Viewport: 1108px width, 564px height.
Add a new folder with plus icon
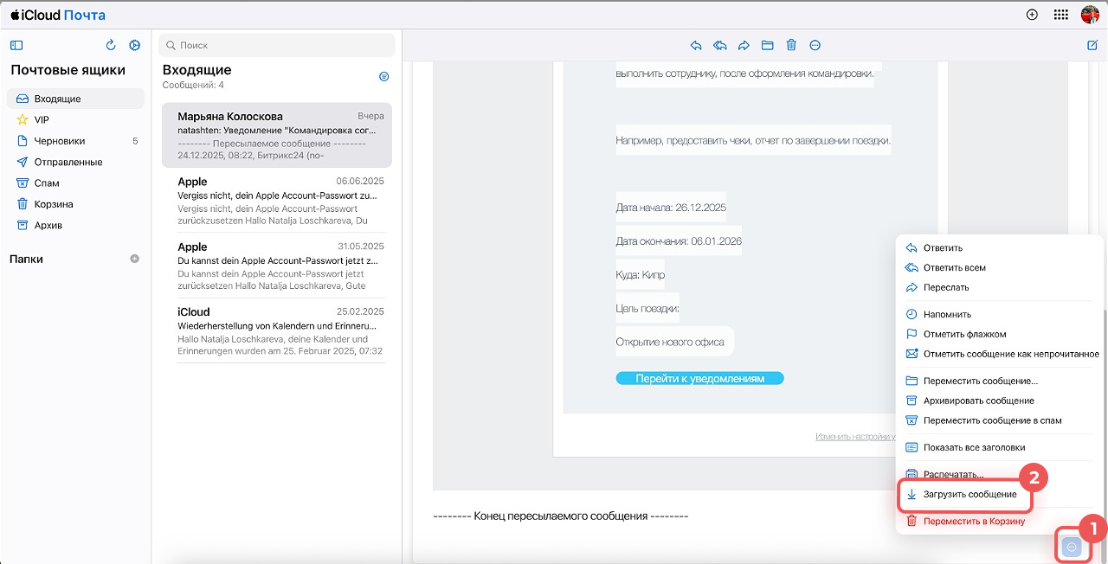[134, 259]
